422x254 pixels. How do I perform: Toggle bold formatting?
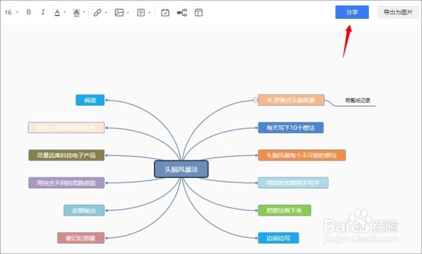[x=29, y=12]
